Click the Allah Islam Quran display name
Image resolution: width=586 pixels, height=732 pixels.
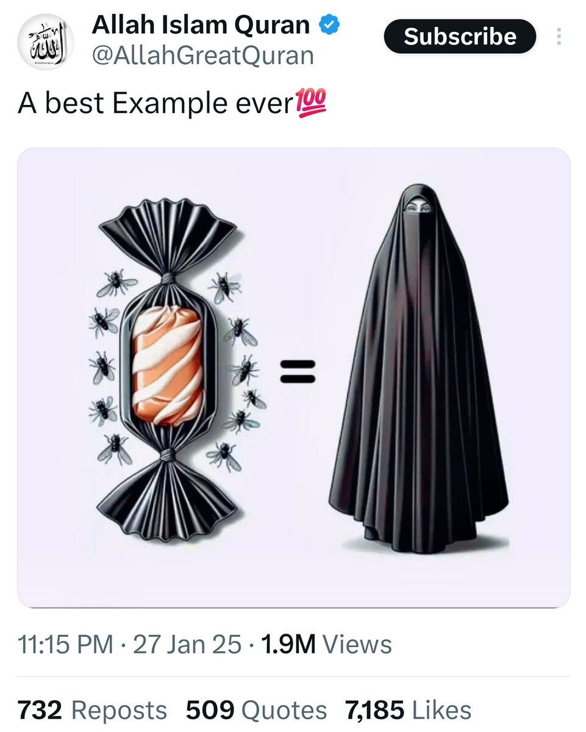click(x=201, y=25)
